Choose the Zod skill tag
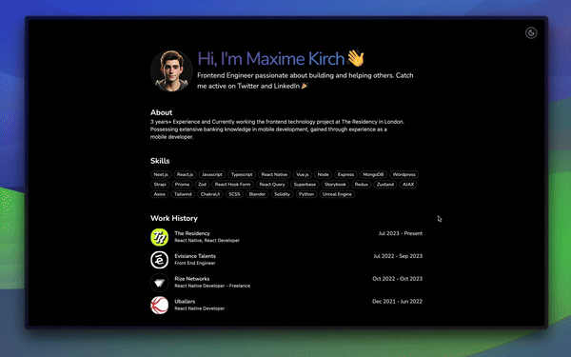This screenshot has height=357, width=571. pyautogui.click(x=202, y=185)
